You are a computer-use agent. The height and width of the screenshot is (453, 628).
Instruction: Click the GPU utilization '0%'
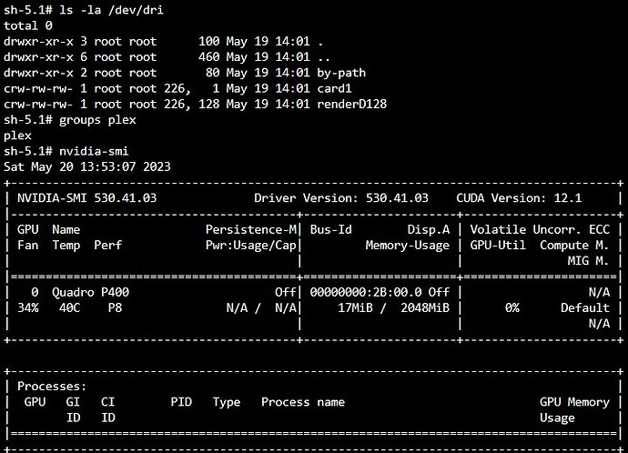point(512,308)
